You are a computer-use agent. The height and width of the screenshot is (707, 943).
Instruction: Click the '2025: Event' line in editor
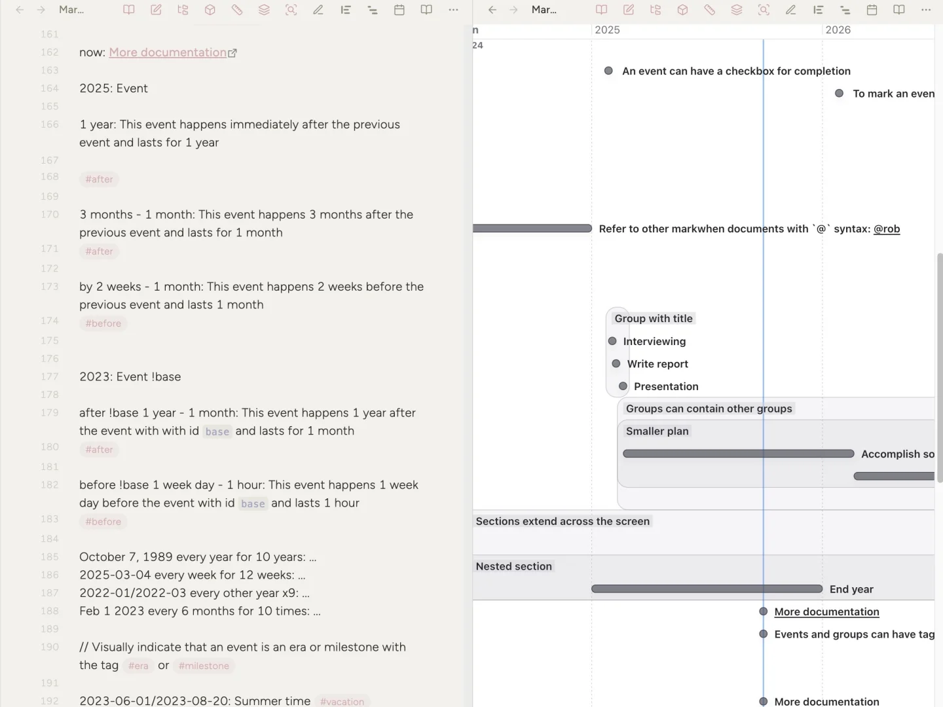click(113, 88)
